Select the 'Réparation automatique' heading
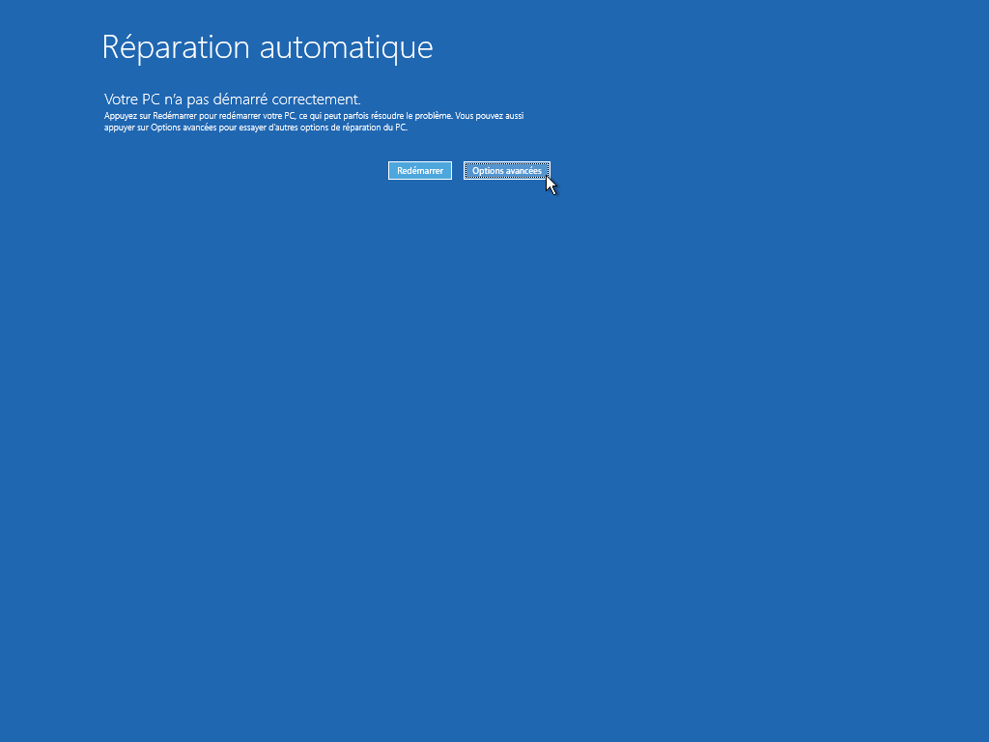The width and height of the screenshot is (989, 742). tap(268, 47)
